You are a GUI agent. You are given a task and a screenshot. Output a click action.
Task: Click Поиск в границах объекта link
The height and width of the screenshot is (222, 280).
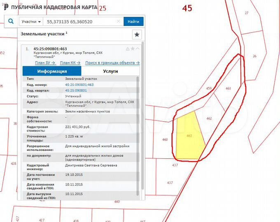pyautogui.click(x=112, y=63)
